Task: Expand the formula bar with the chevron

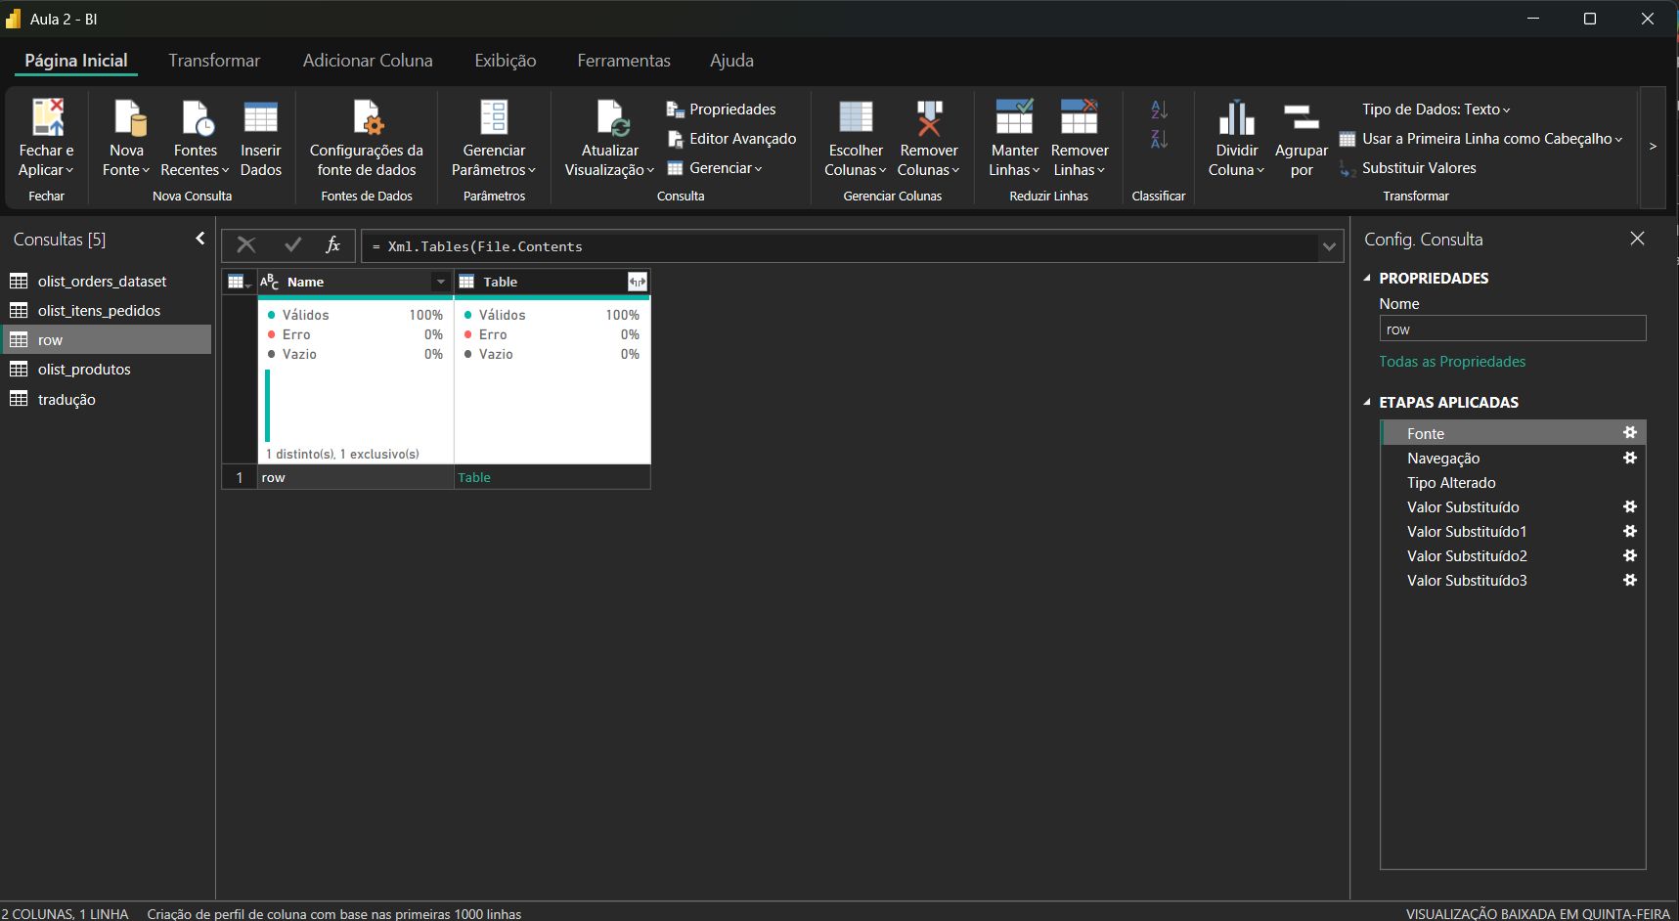Action: tap(1329, 246)
